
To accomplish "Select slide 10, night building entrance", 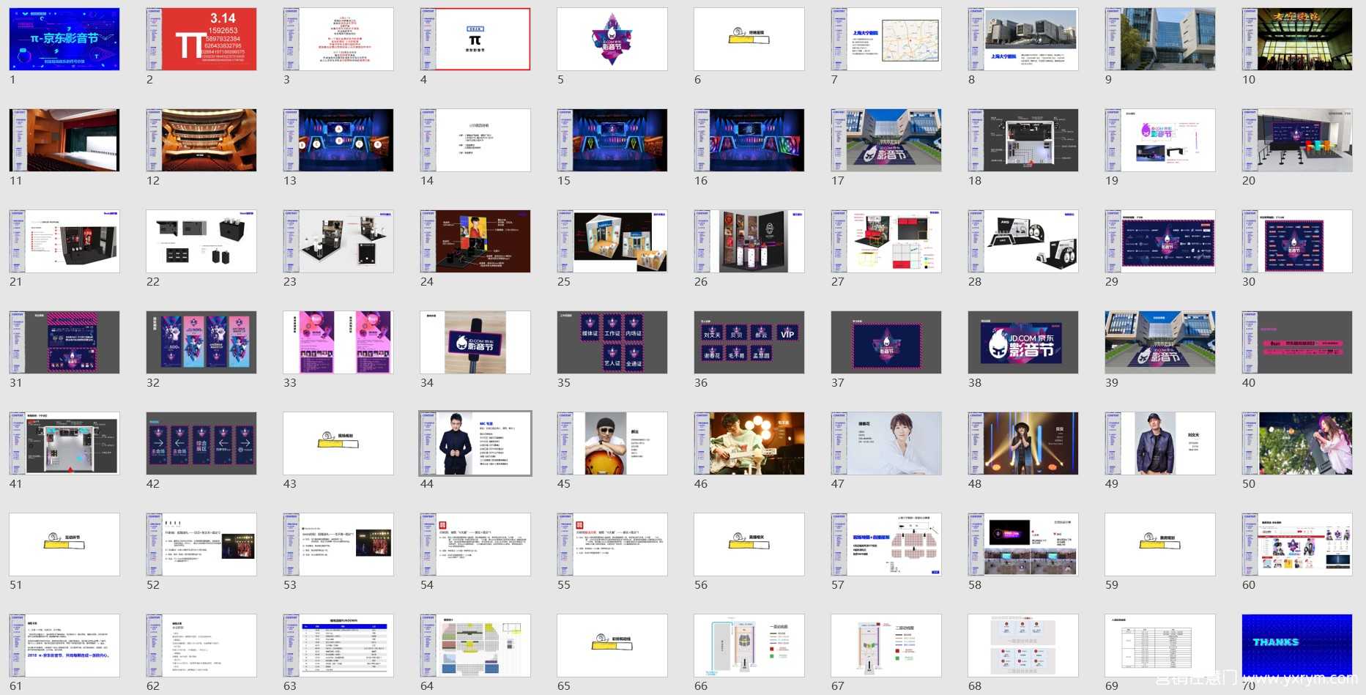I will pos(1297,40).
